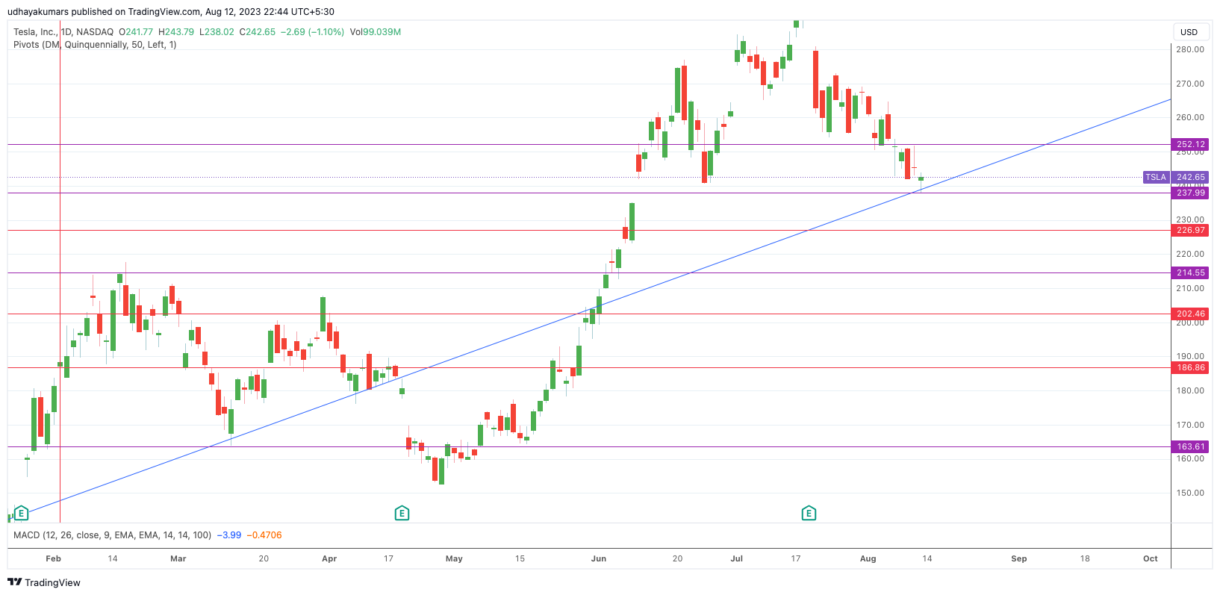1220x595 pixels.
Task: Click the low value L238.02
Action: click(x=217, y=32)
